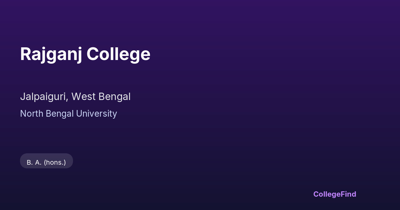Select the word "Jalpaiguri" in the location
Image resolution: width=400 pixels, height=210 pixels.
[44, 97]
